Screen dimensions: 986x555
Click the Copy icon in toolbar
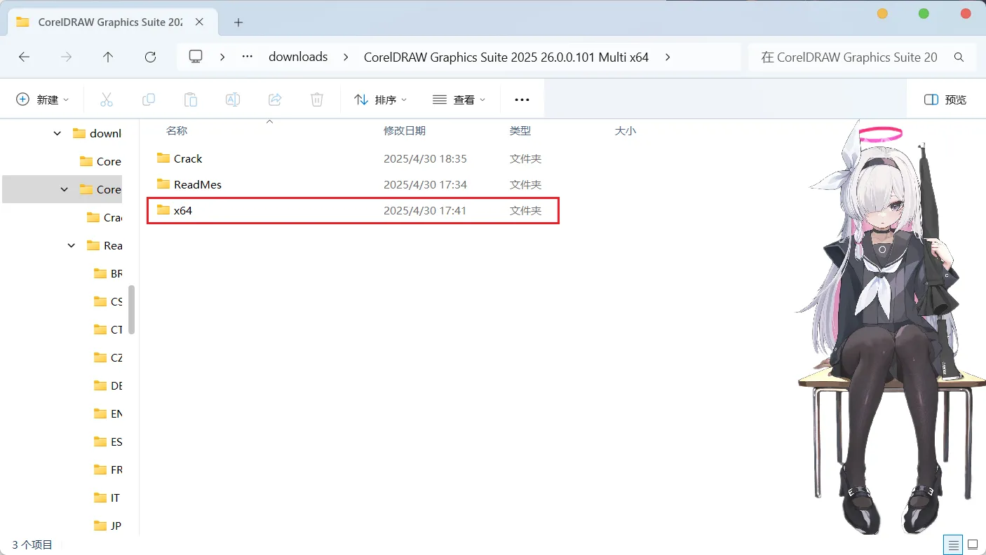149,100
